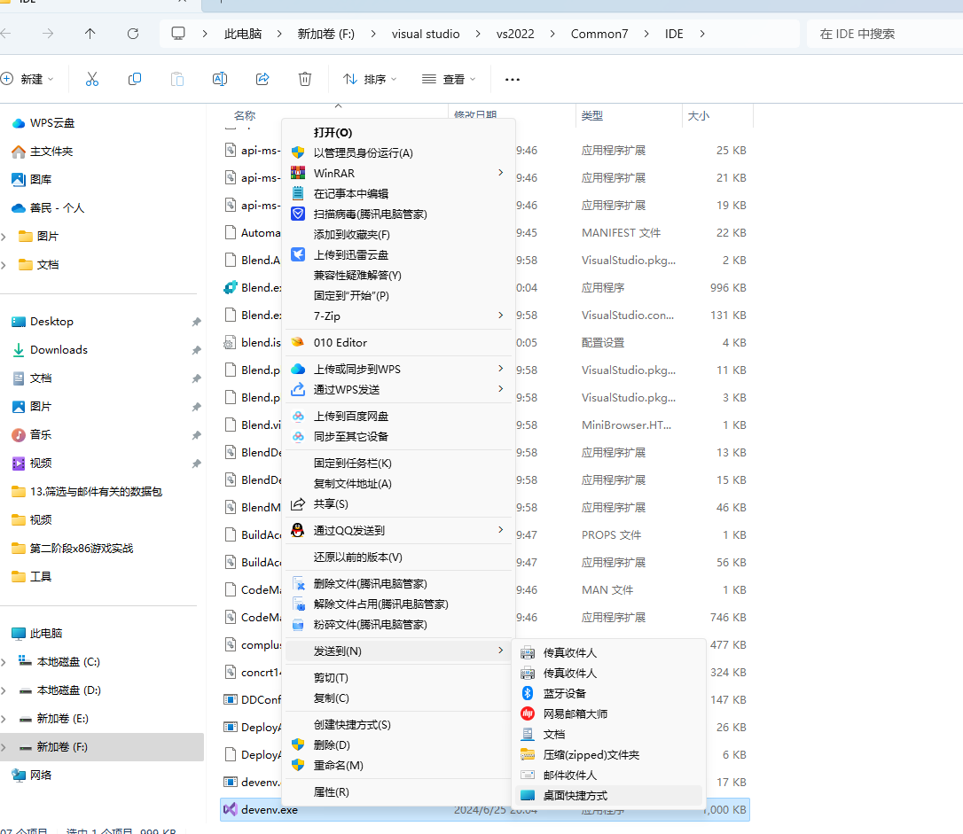This screenshot has height=834, width=963.
Task: Click 此电脑 in the address breadcrumb
Action: (243, 34)
